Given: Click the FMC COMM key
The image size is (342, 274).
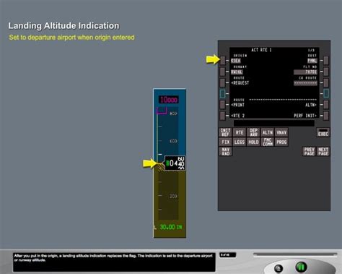Looking at the screenshot, I should pyautogui.click(x=268, y=142).
